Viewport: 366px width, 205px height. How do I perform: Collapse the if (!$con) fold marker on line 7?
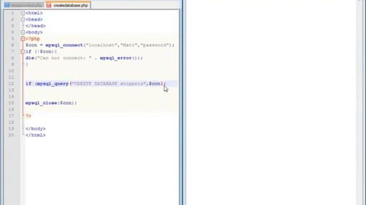click(x=23, y=52)
